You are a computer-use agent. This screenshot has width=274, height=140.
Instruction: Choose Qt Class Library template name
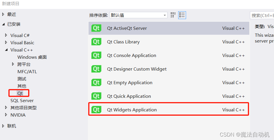point(123,42)
